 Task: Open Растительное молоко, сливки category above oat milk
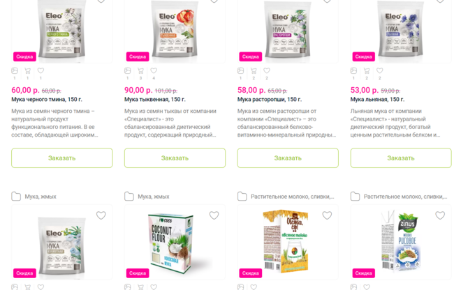(x=293, y=197)
